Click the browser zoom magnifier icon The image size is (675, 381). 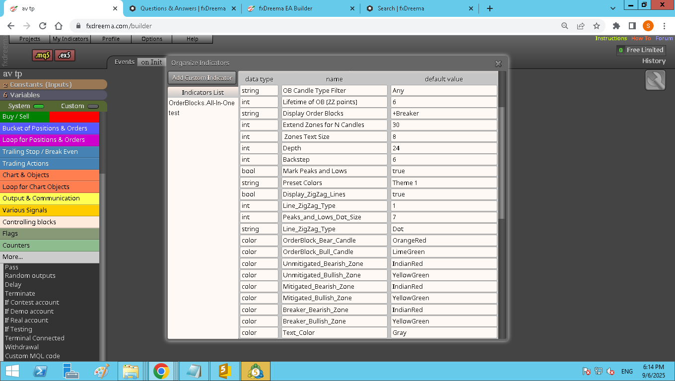pos(565,26)
